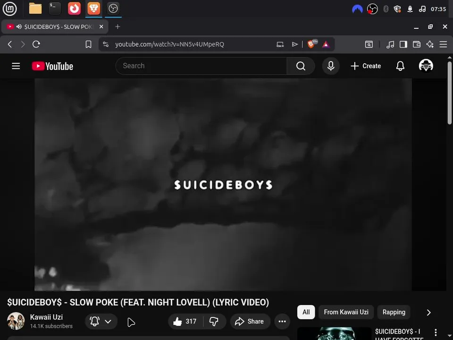This screenshot has width=453, height=340.
Task: Open a new browser tab
Action: click(x=117, y=26)
